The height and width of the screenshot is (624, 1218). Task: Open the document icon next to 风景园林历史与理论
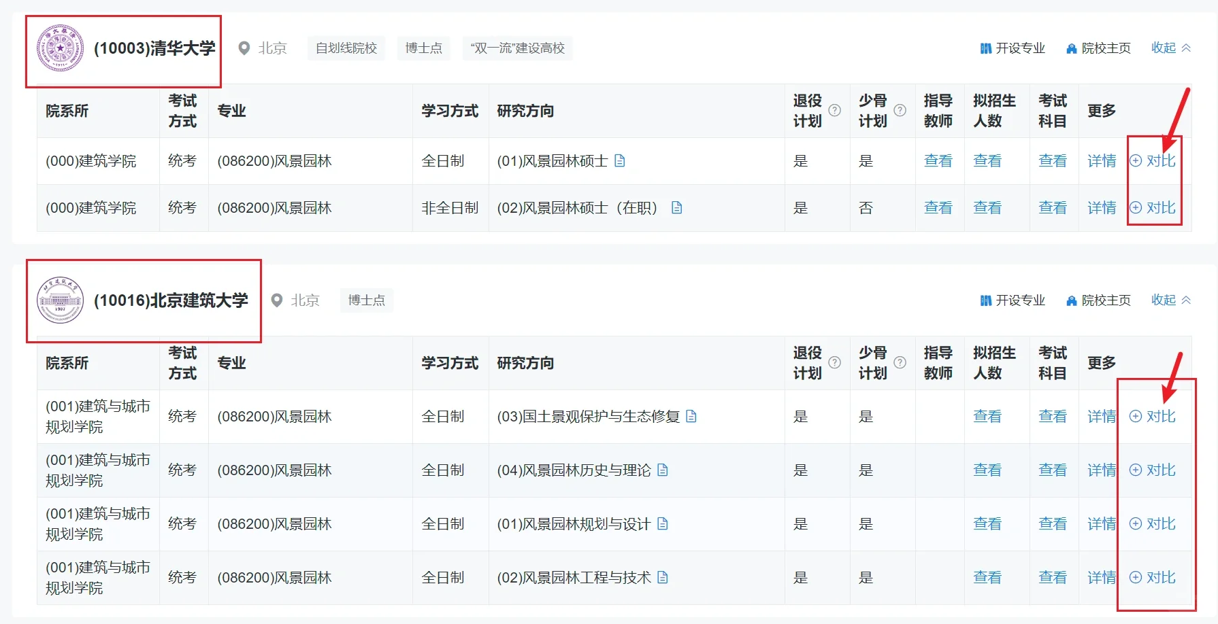pyautogui.click(x=664, y=470)
